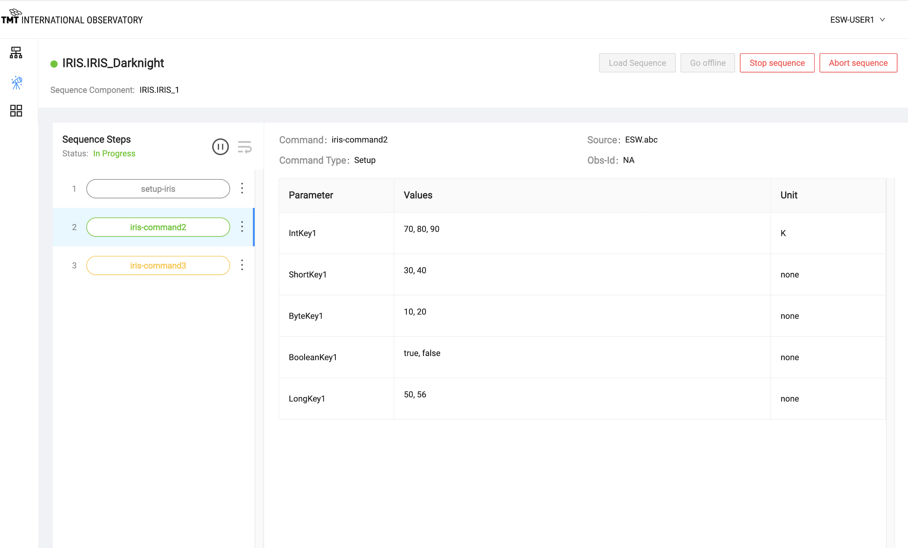Screen dimensions: 908x548
Task: Expand the sequence component IRIS.IRIS_1 link
Action: pos(160,90)
